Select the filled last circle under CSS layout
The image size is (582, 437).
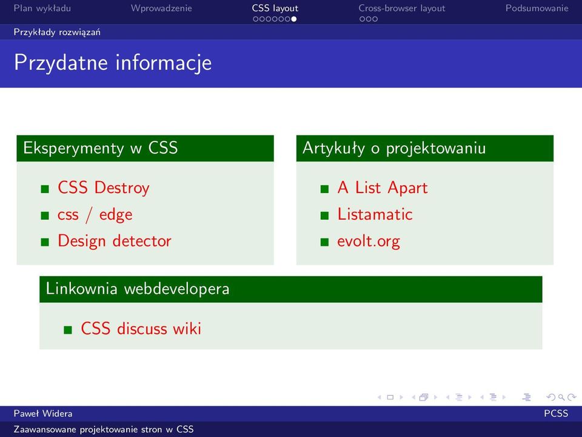293,19
